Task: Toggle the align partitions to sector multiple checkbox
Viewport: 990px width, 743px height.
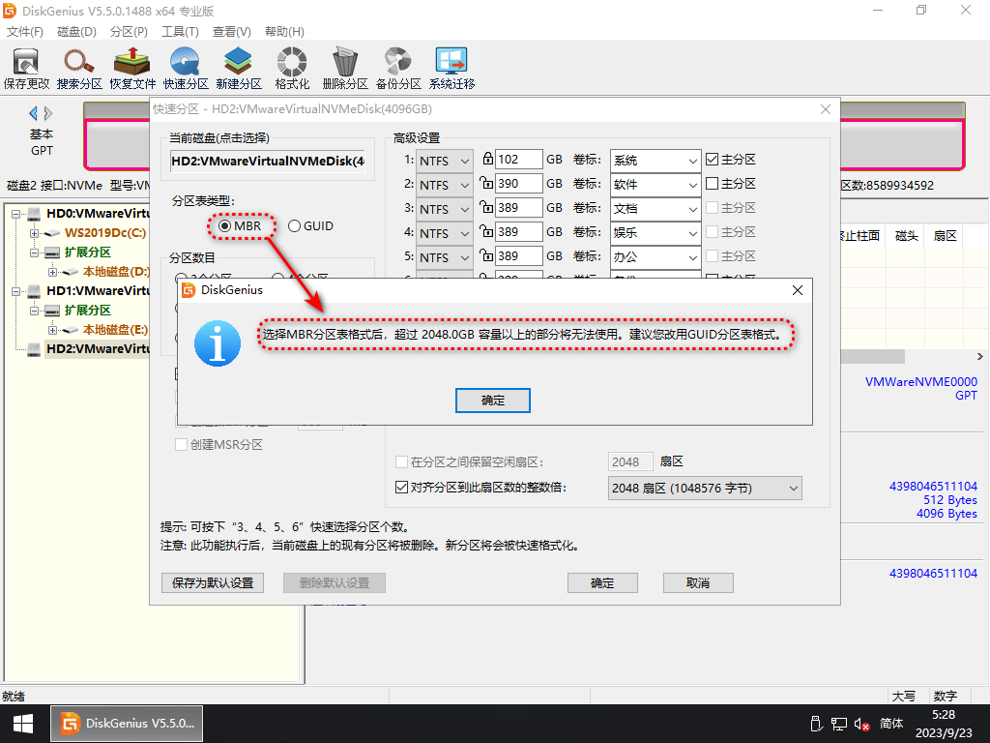Action: coord(402,488)
